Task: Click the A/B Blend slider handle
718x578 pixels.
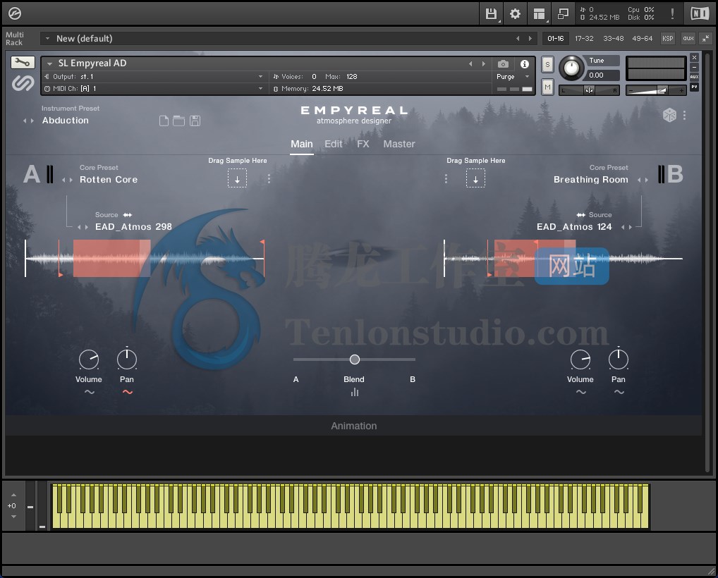Action: tap(355, 359)
